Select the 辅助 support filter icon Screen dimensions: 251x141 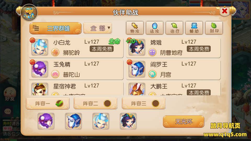coord(194,28)
